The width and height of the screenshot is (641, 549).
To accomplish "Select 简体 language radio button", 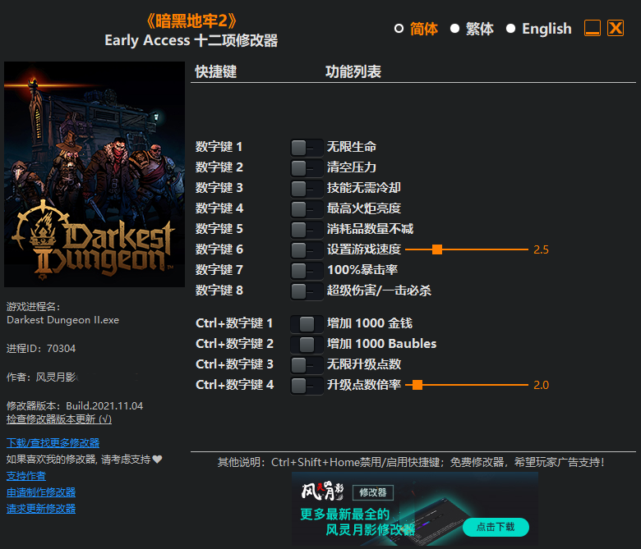I will click(399, 29).
